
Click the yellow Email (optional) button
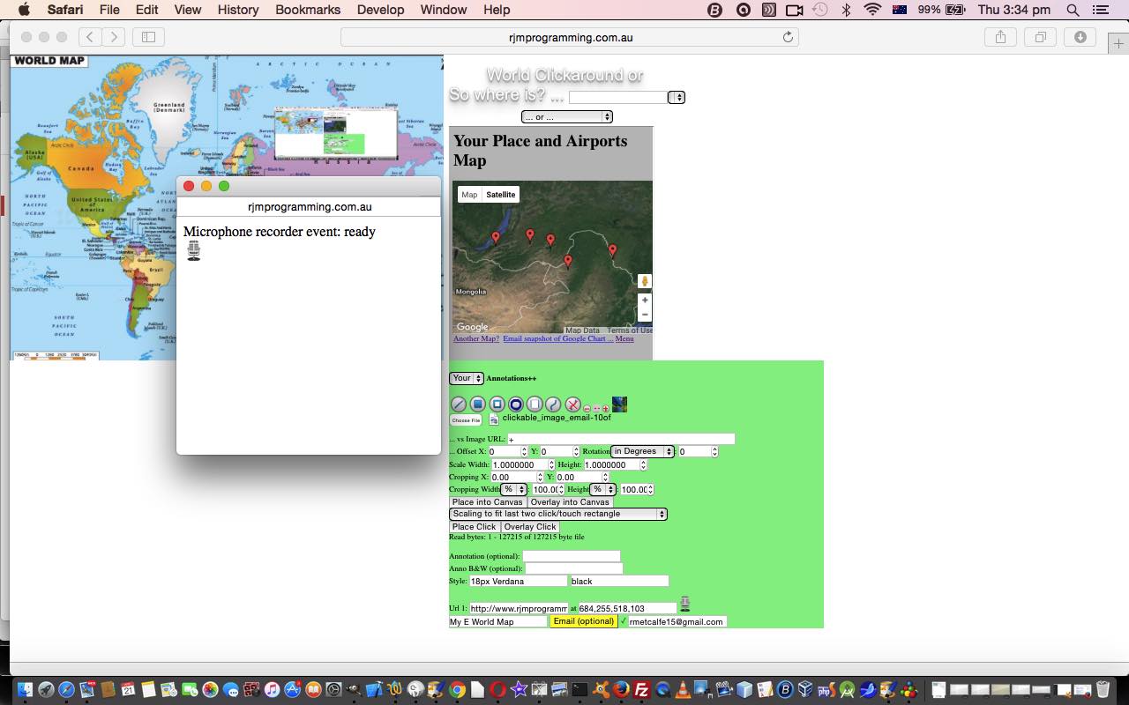click(x=583, y=621)
